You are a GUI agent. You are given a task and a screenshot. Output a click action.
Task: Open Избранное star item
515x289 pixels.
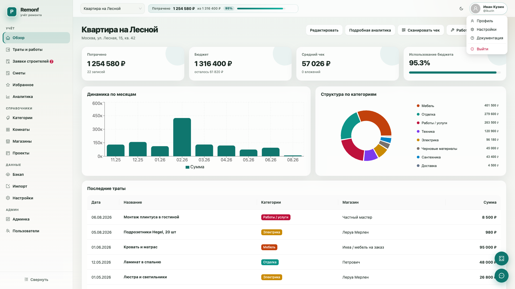[x=36, y=85]
